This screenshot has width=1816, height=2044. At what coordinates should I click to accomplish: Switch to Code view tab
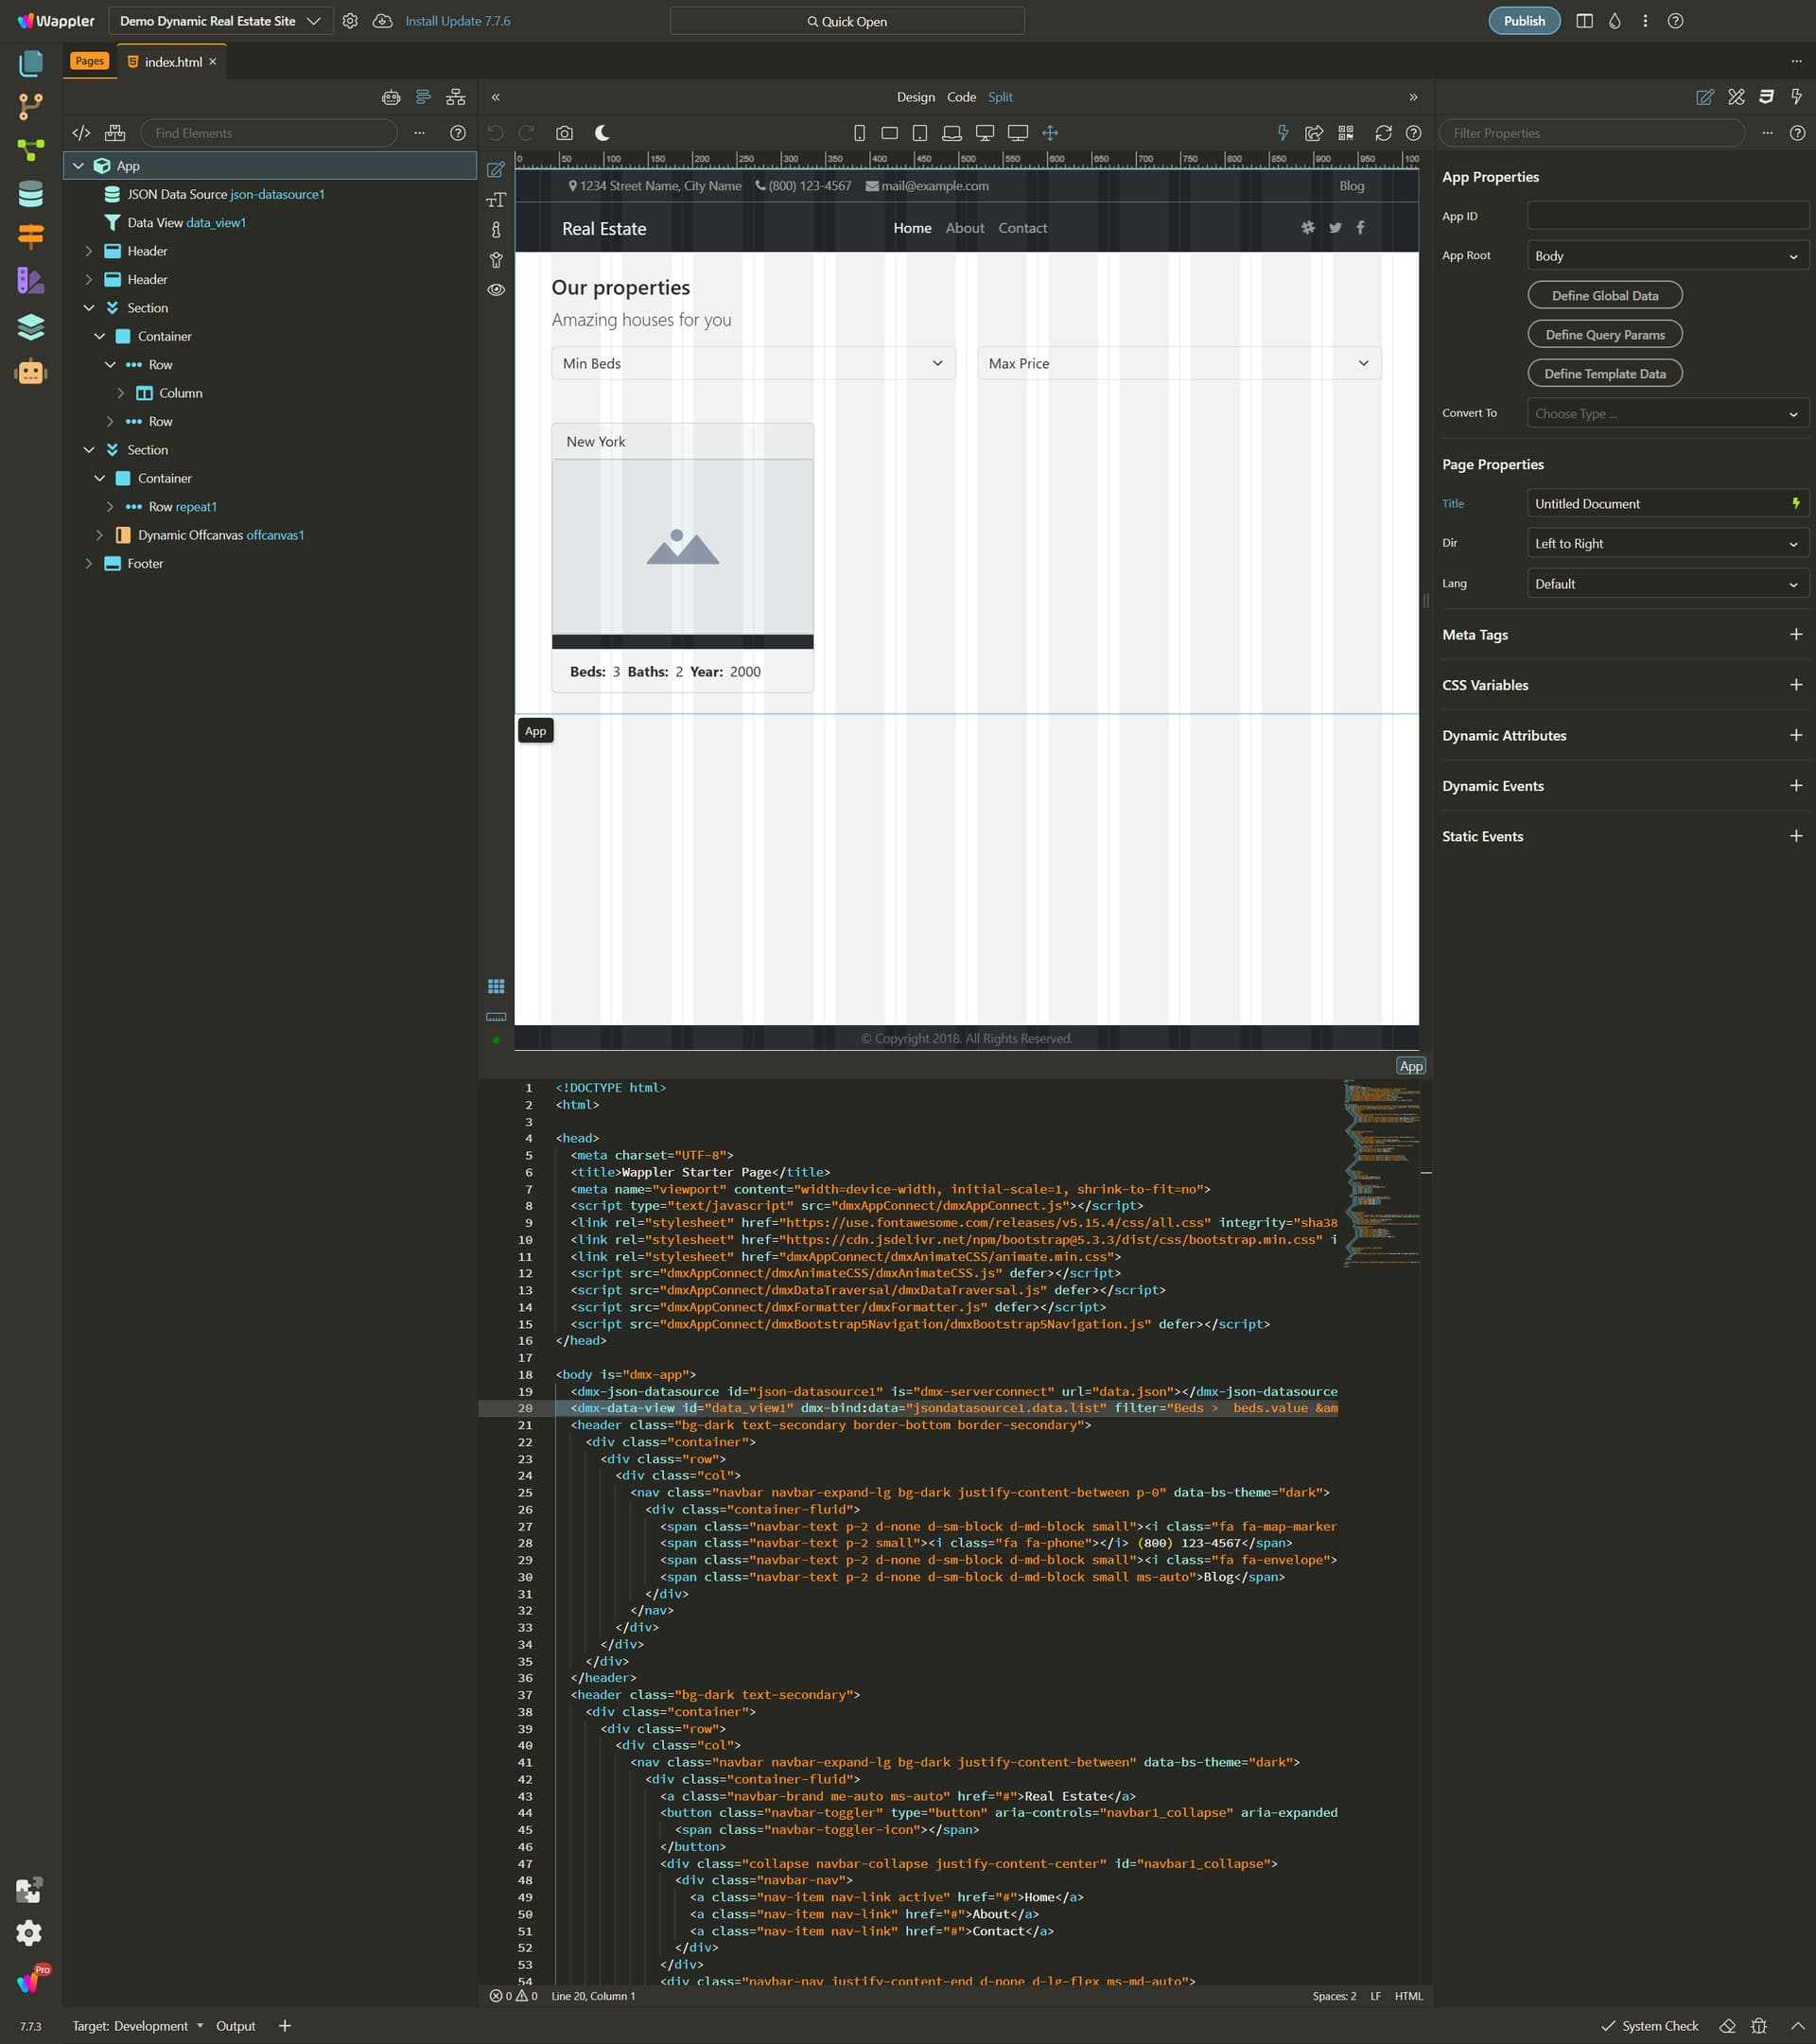(961, 97)
